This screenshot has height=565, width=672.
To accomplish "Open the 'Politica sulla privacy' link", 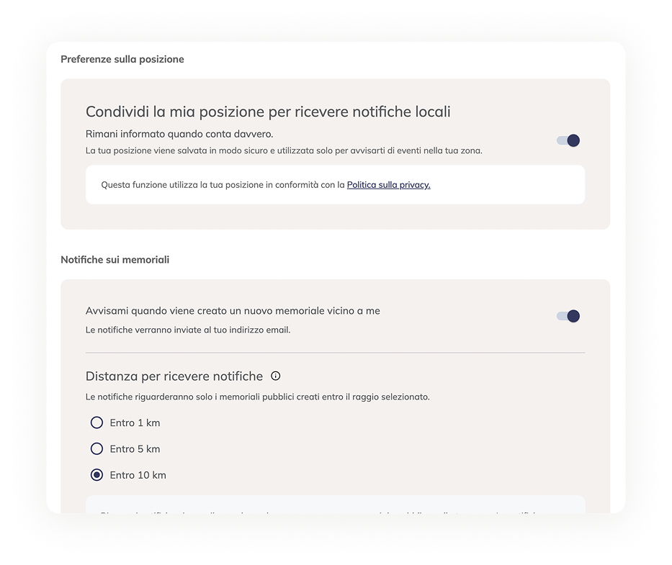I will pyautogui.click(x=389, y=184).
